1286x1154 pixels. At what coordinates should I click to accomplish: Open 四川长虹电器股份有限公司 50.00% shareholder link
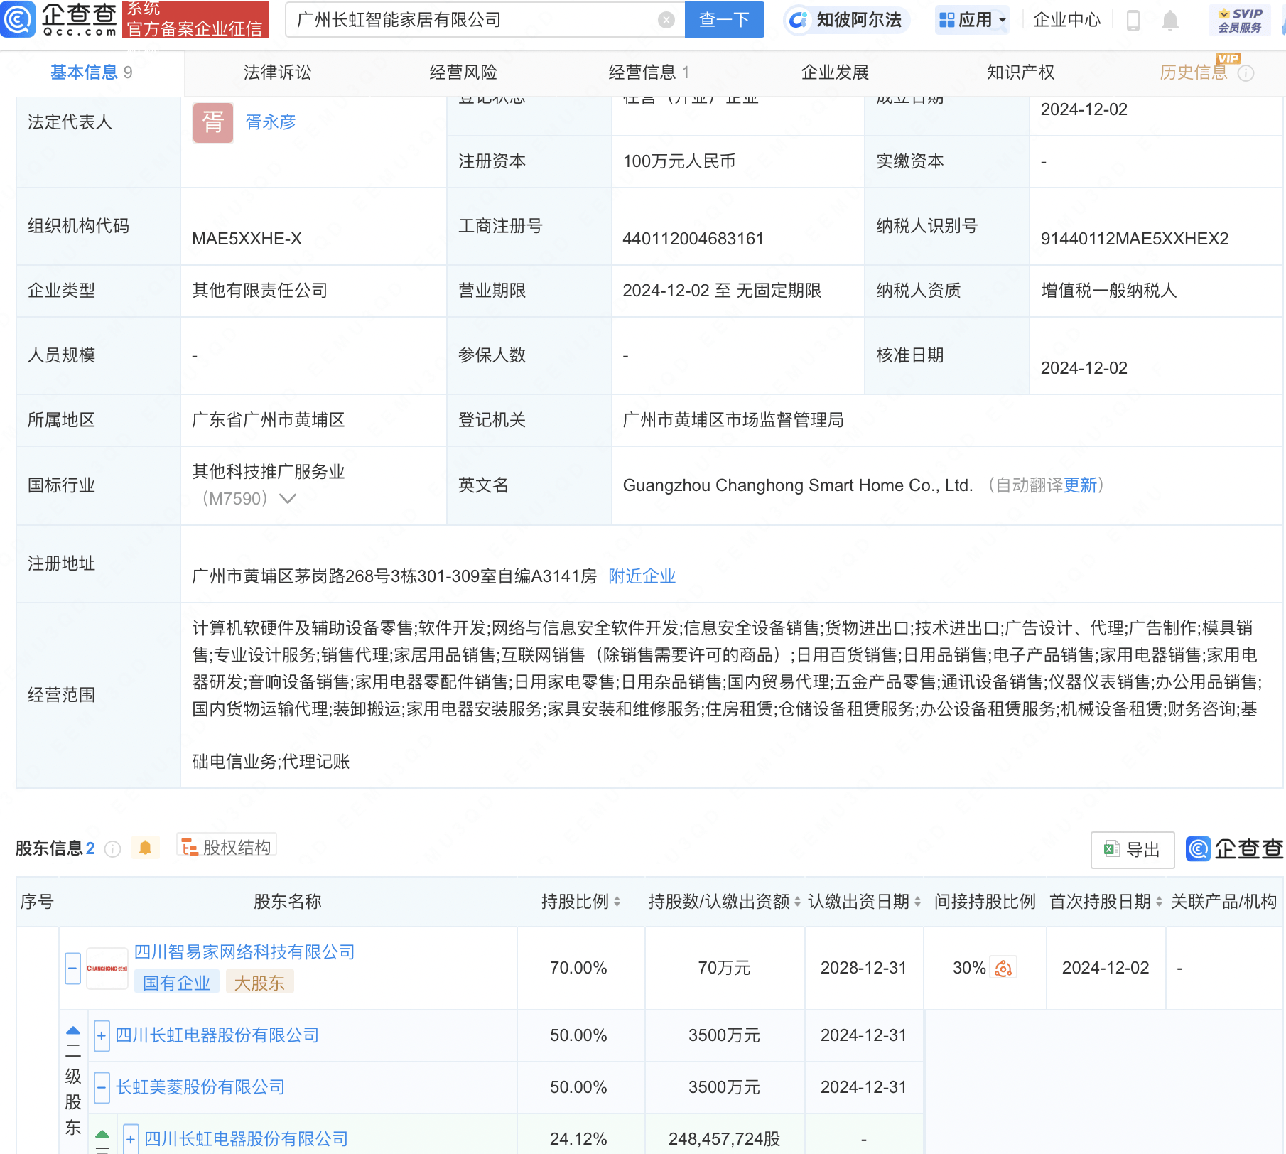point(217,1035)
